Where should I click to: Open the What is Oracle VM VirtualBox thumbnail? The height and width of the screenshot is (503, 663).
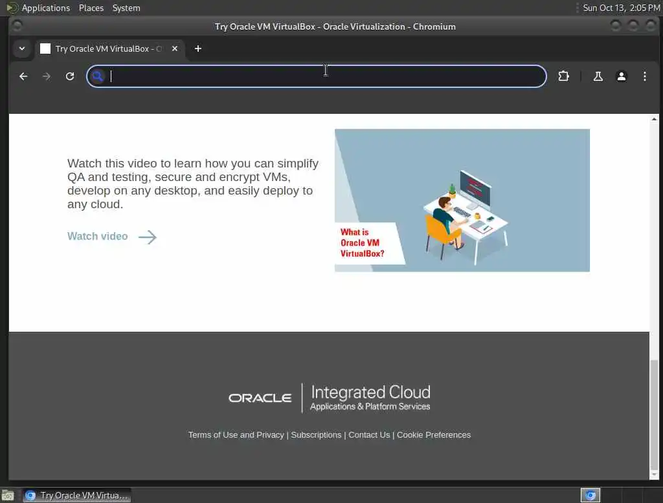pyautogui.click(x=462, y=200)
